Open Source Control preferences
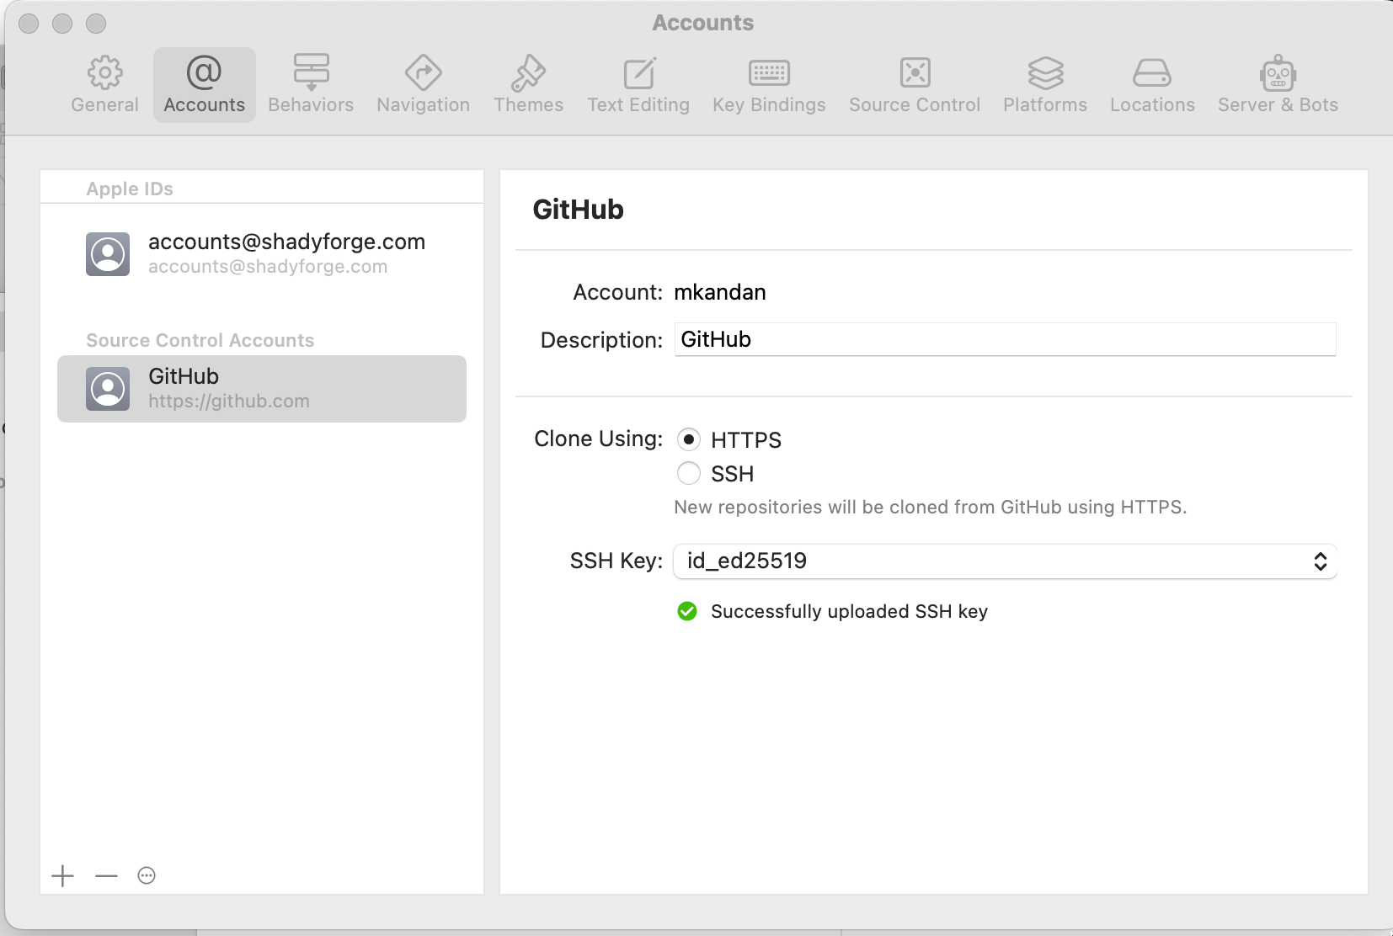This screenshot has height=936, width=1393. point(915,85)
